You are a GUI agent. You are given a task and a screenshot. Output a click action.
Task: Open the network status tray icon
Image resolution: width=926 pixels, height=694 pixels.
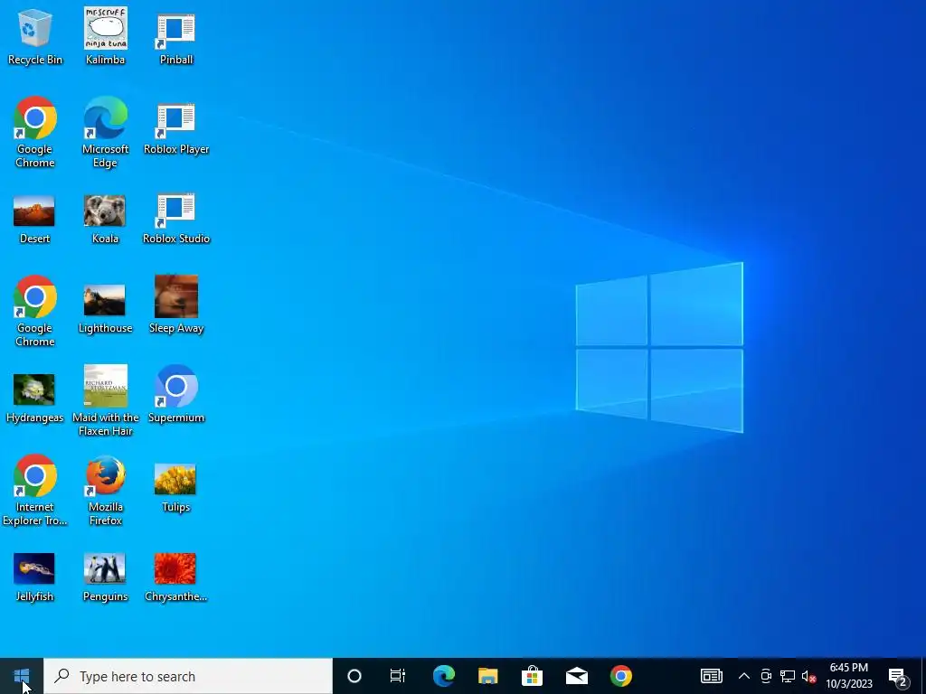pos(788,676)
